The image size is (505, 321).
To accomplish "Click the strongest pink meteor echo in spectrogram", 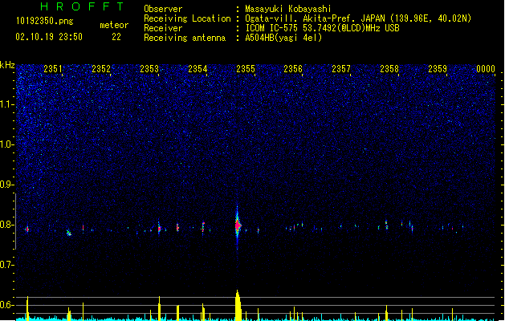I will tap(238, 226).
